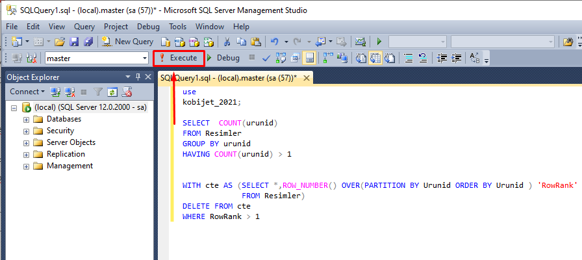Click the green Start debugging play icon
The image size is (582, 260).
(x=379, y=42)
